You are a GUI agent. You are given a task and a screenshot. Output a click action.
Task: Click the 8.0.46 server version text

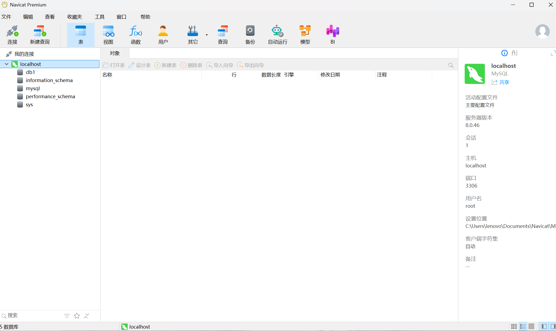[x=472, y=125]
